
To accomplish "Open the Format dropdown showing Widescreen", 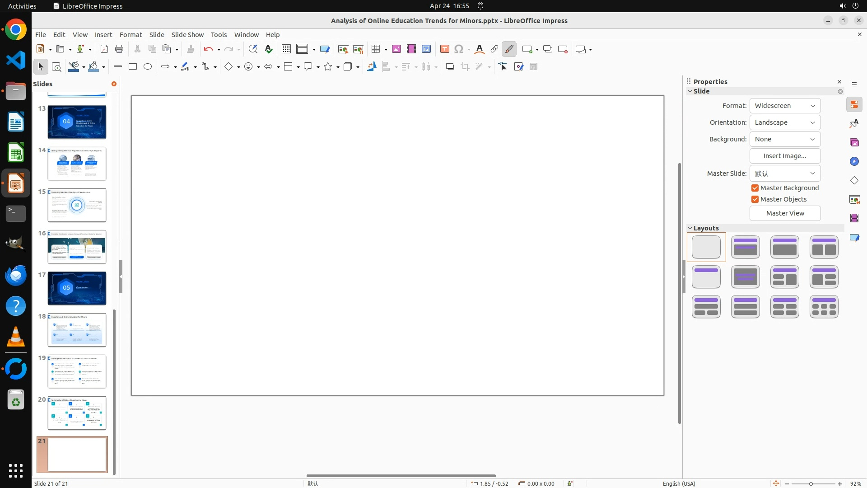I will pos(785,106).
